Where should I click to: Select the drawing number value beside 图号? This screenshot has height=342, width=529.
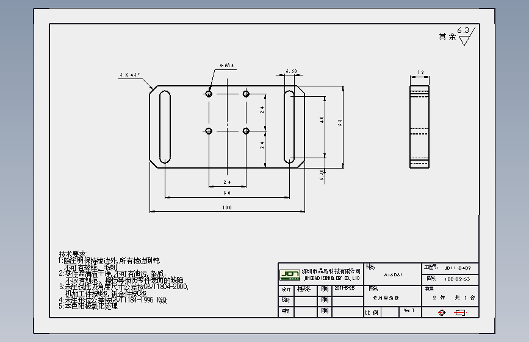coord(457,279)
